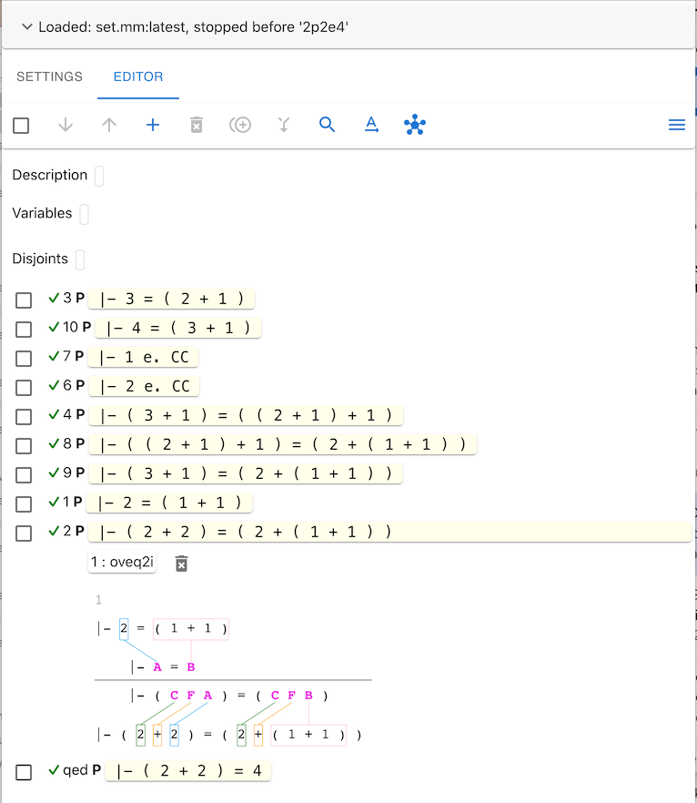Open the hamburger menu icon
Image resolution: width=697 pixels, height=803 pixels.
click(x=677, y=125)
